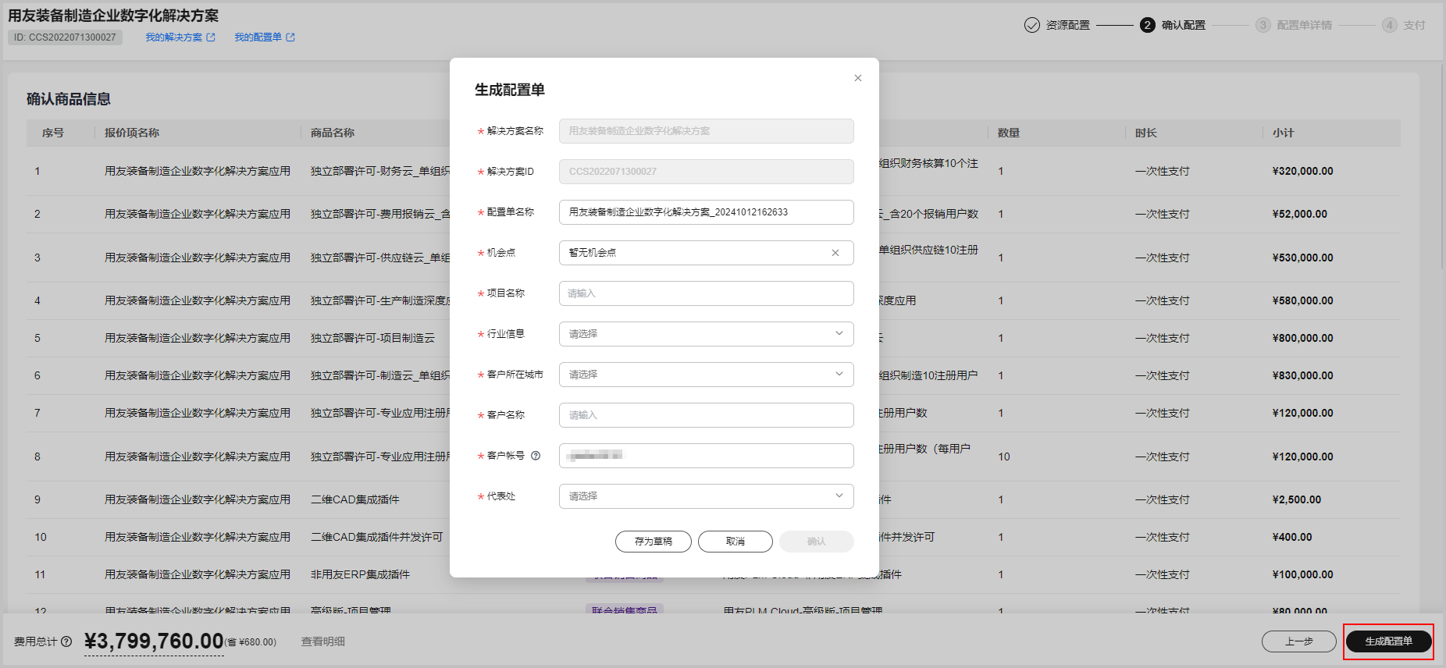This screenshot has height=668, width=1446.
Task: Click the step 4 支付 circle icon
Action: pyautogui.click(x=1390, y=25)
